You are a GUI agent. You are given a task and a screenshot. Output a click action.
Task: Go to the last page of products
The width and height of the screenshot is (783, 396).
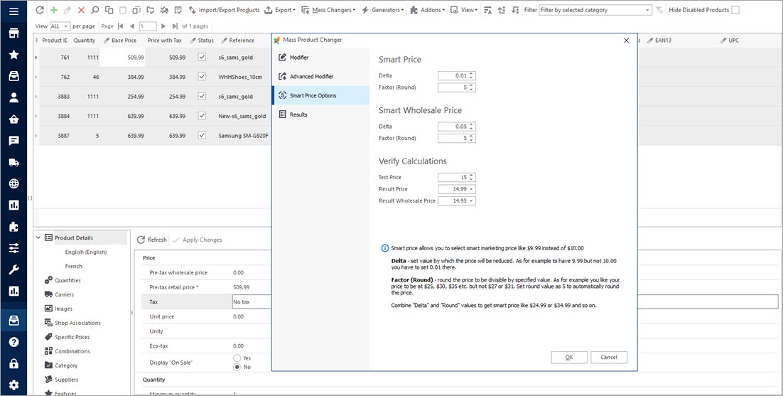click(174, 26)
